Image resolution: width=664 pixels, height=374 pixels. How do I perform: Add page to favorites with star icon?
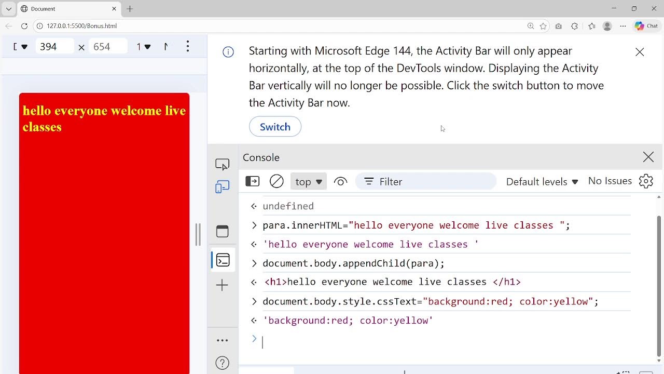click(543, 26)
